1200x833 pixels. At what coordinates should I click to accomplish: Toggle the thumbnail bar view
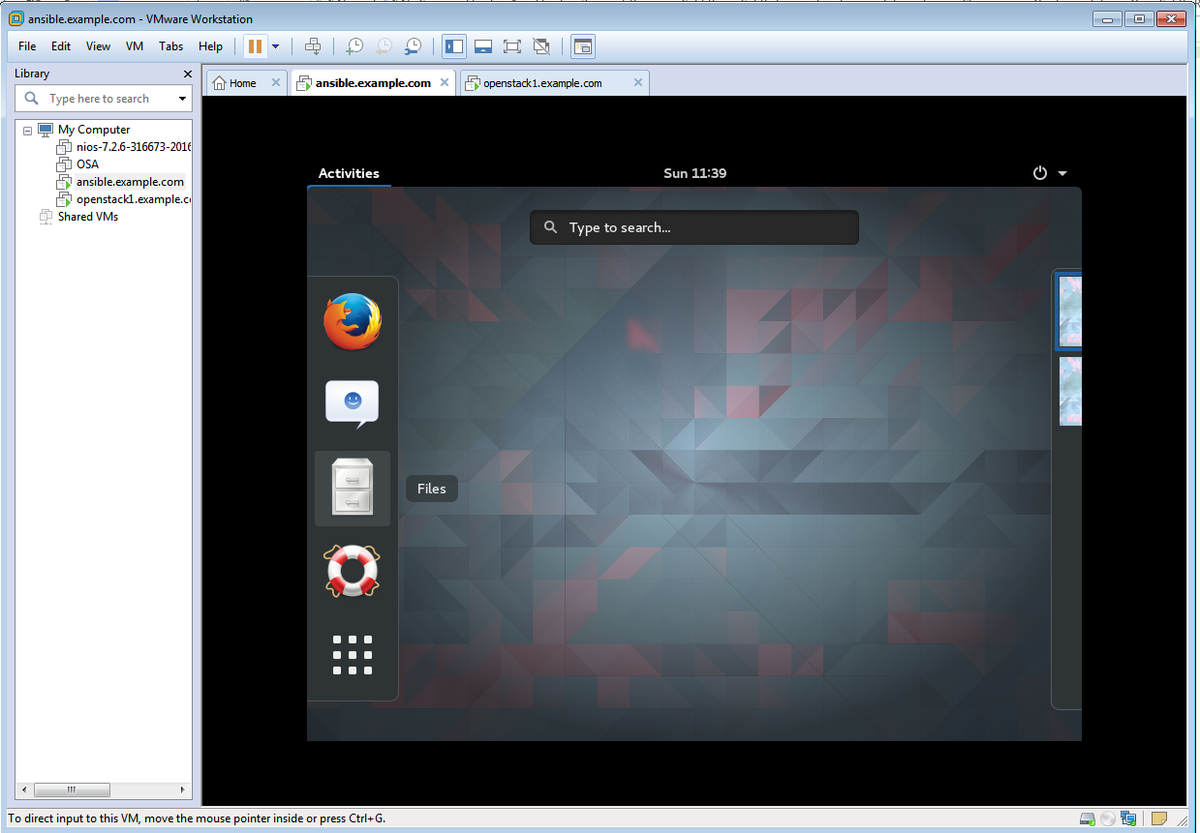tap(483, 45)
